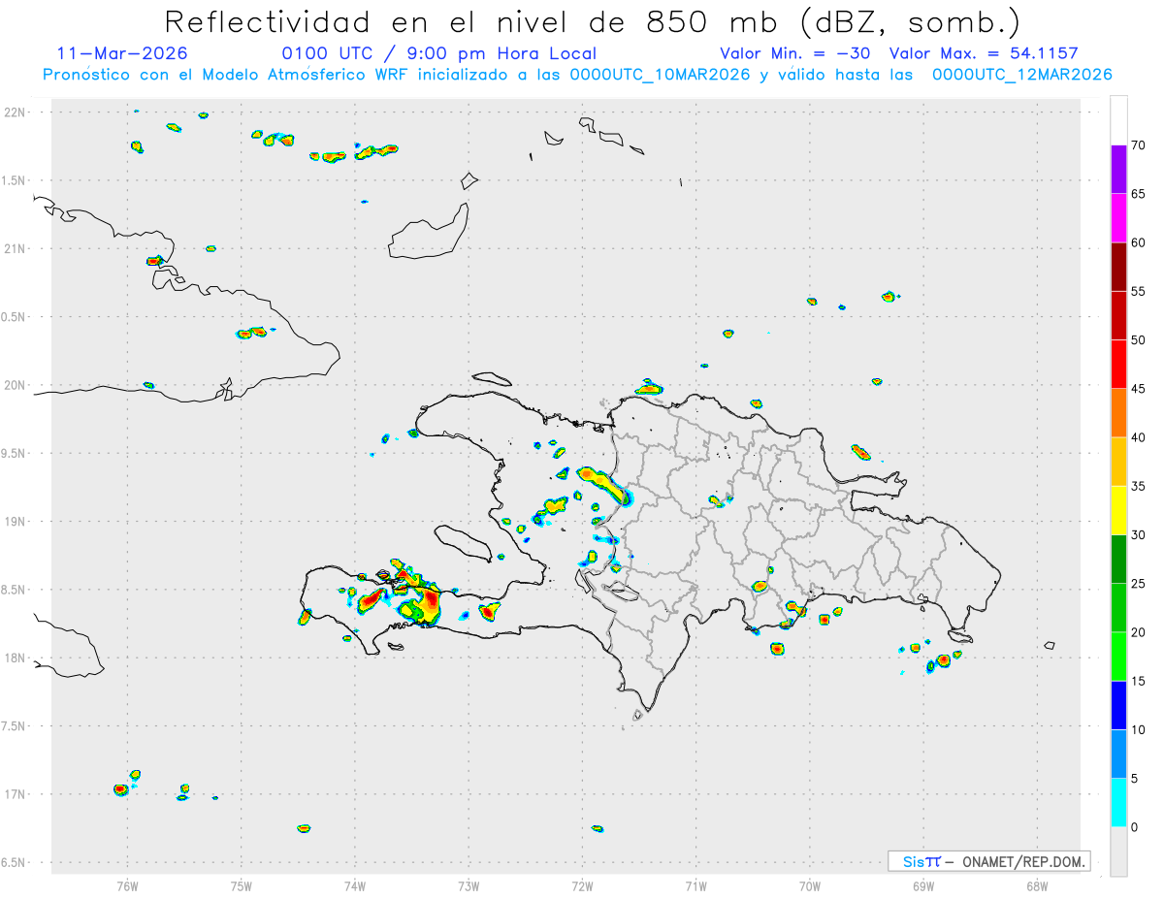Pick the magenta 60–65 dBZ colorbar segment
The image size is (1164, 899).
point(1118,218)
